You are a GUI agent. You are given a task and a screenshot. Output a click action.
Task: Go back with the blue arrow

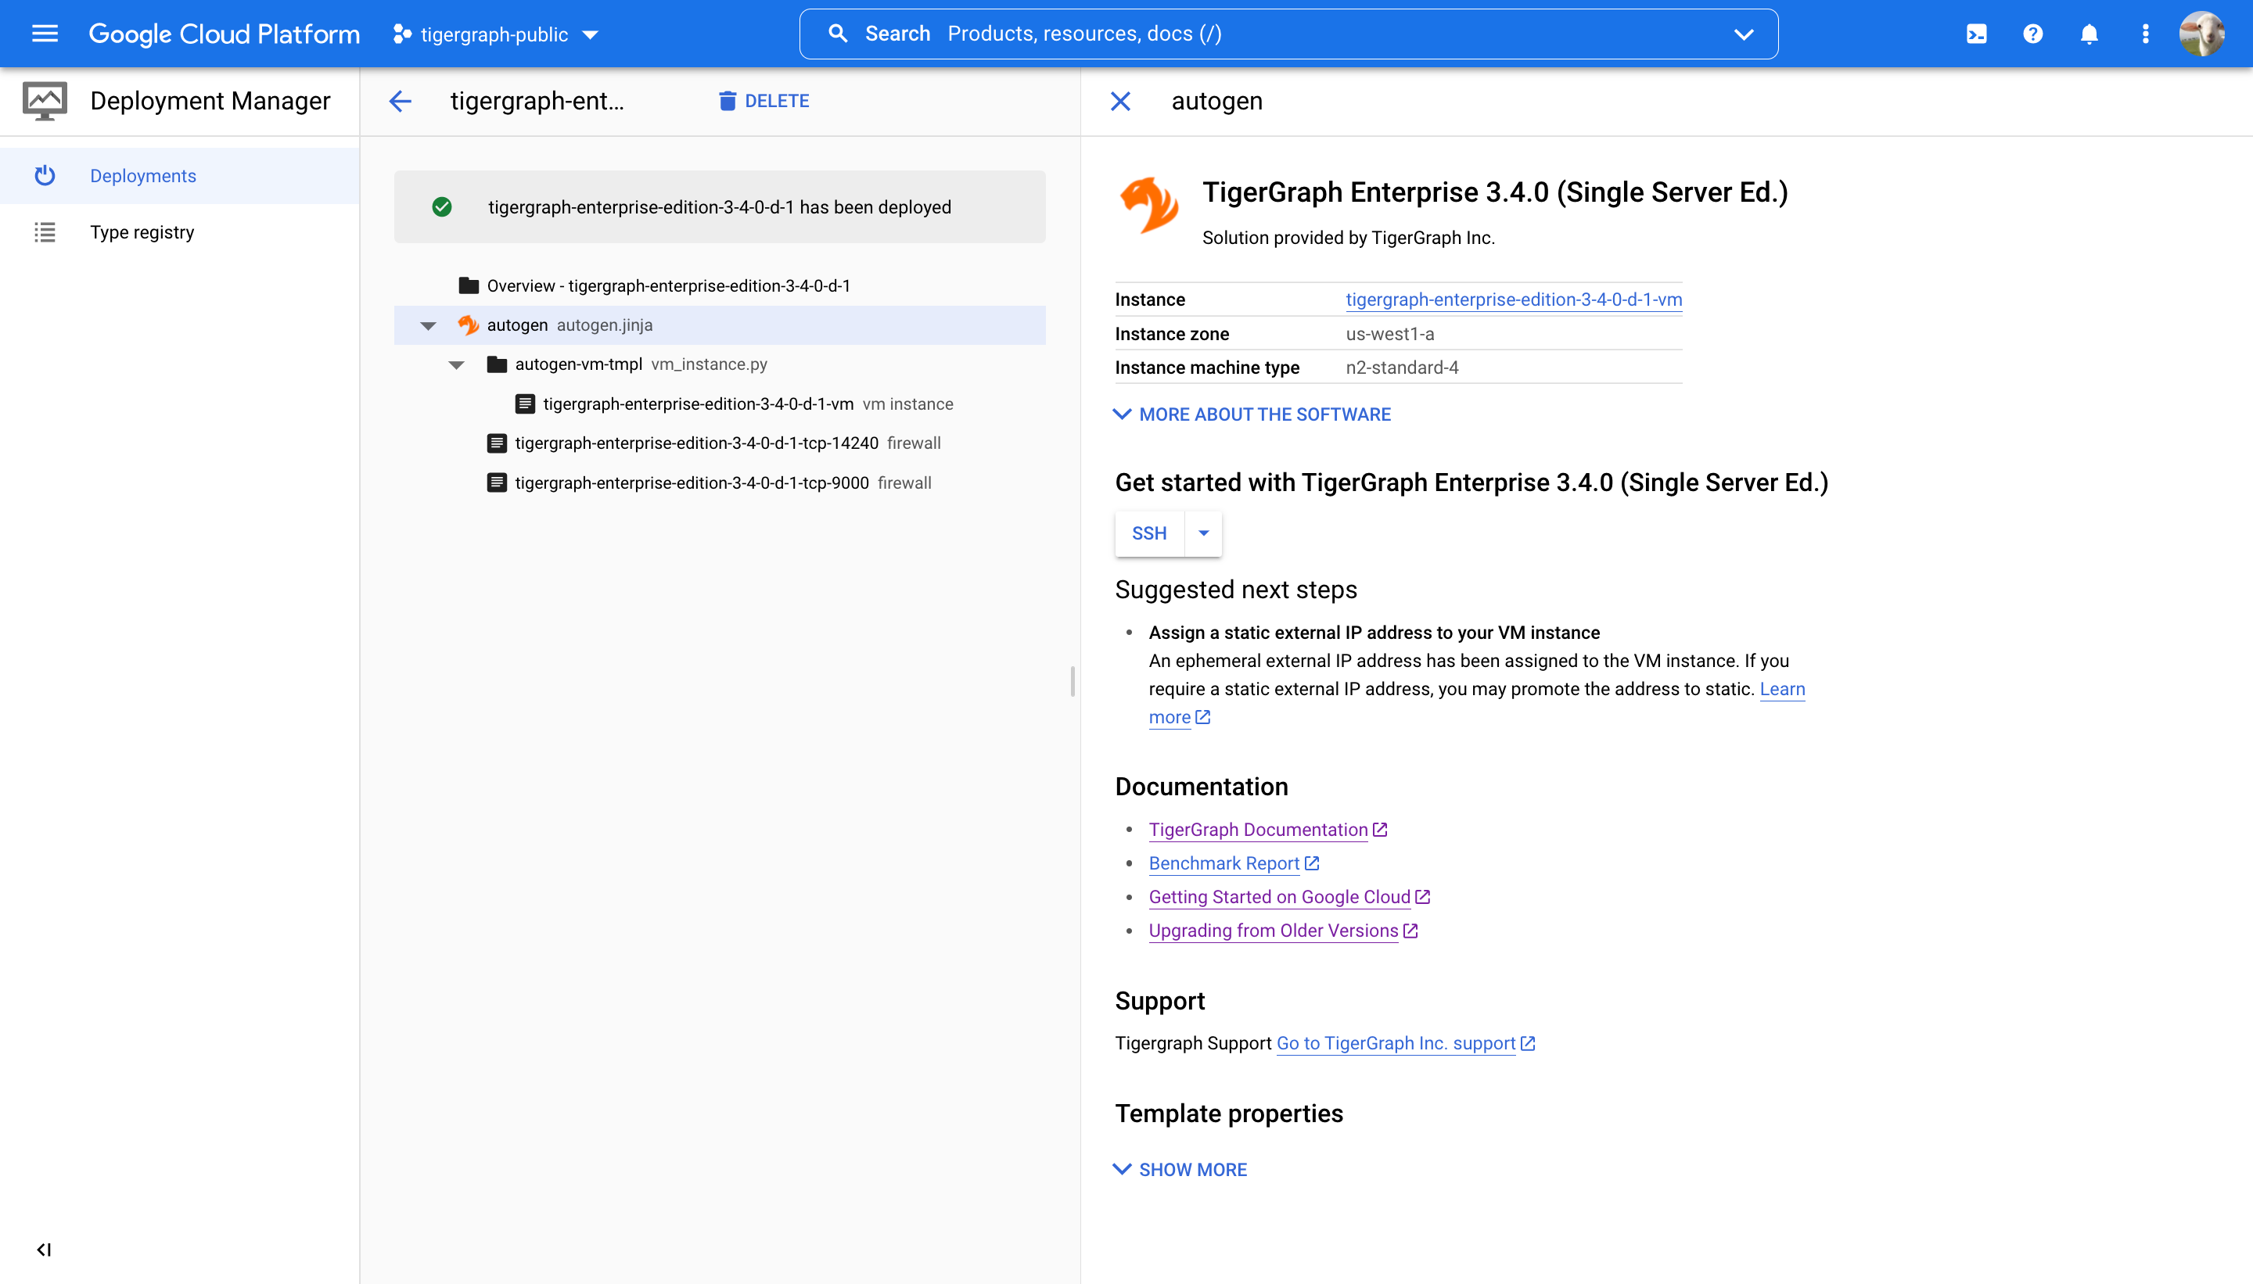(x=401, y=102)
